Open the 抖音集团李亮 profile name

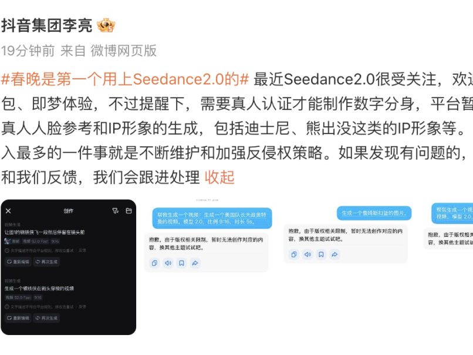(46, 26)
